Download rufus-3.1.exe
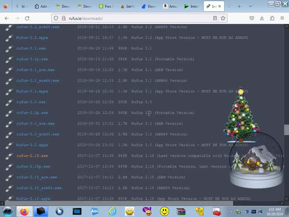The height and width of the screenshot is (217, 289). [31, 48]
